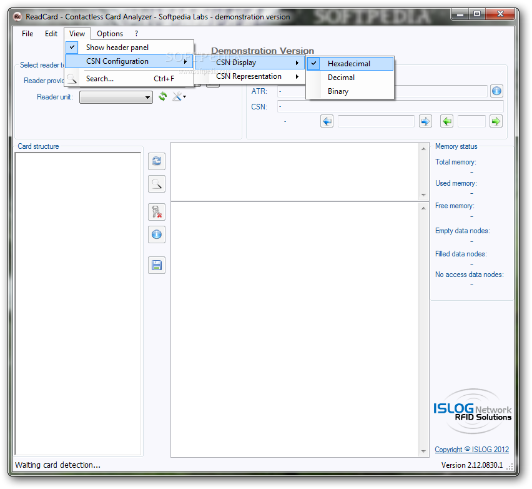Click the green refresh readers icon
This screenshot has width=532, height=489.
[x=163, y=96]
